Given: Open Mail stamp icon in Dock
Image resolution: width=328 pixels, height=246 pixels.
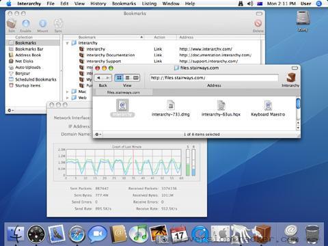Looking at the screenshot, I should tap(57, 234).
